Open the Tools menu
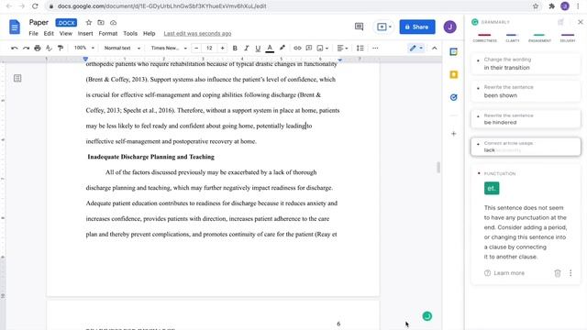This screenshot has height=330, width=587. coord(130,33)
